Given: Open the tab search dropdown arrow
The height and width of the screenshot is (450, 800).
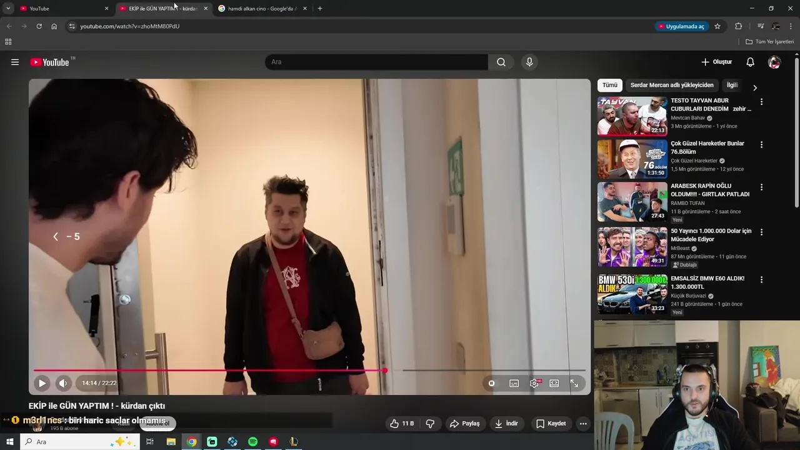Looking at the screenshot, I should (8, 8).
